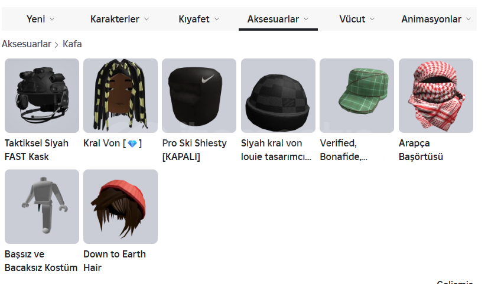This screenshot has width=488, height=284.
Task: Open the Karakterler dropdown arrow
Action: click(x=147, y=19)
